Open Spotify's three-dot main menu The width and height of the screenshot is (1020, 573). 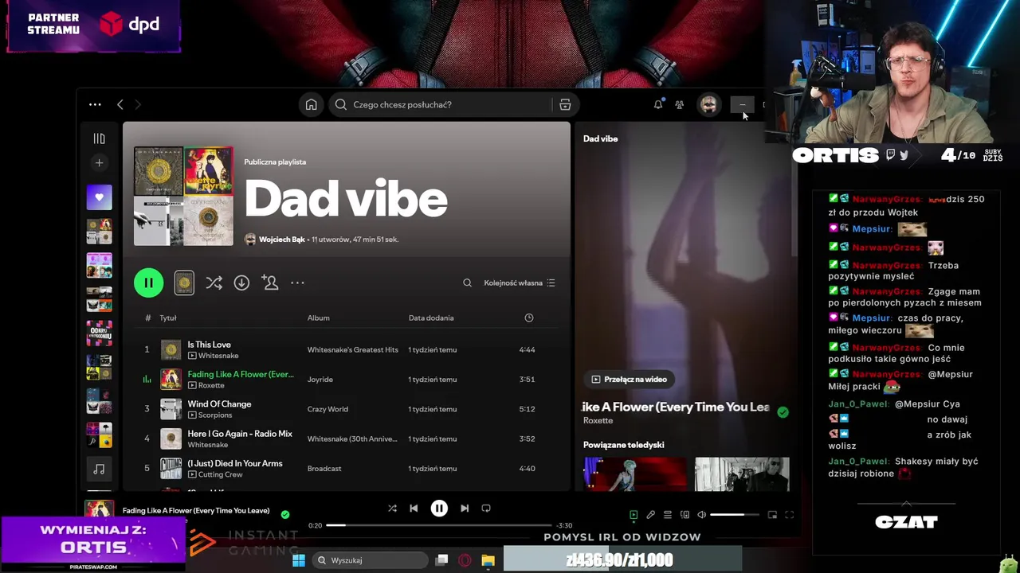pos(95,104)
